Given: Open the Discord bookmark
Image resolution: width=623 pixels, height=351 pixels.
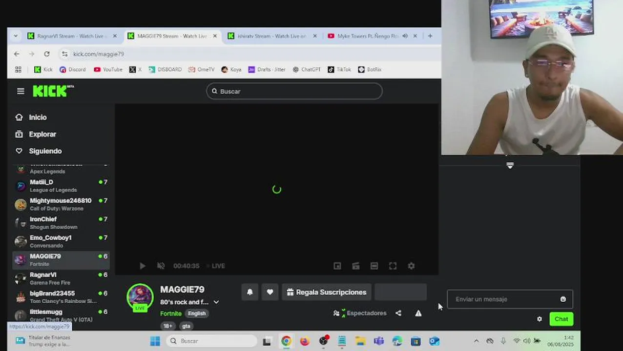Looking at the screenshot, I should pyautogui.click(x=72, y=69).
